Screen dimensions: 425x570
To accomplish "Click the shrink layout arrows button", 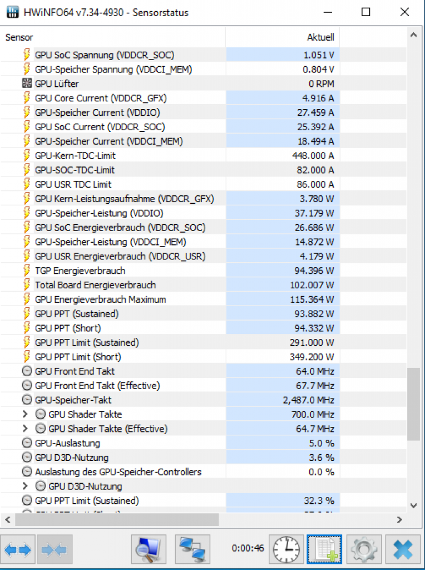I will click(55, 549).
